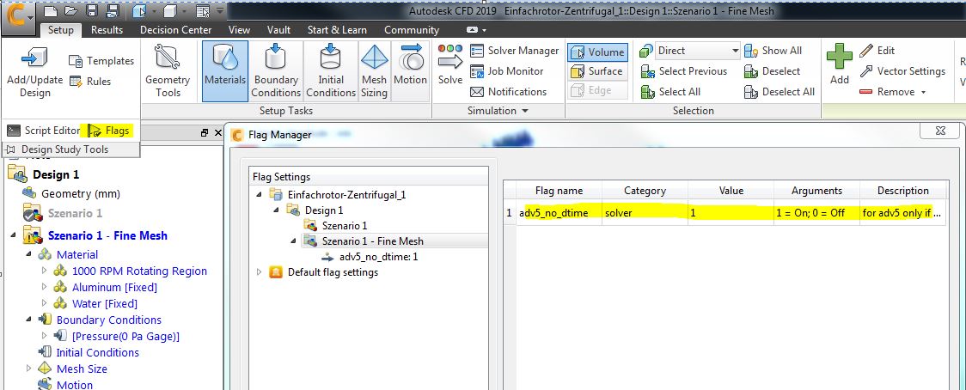Open Vector Settings
Image resolution: width=966 pixels, height=390 pixels.
[x=902, y=70]
